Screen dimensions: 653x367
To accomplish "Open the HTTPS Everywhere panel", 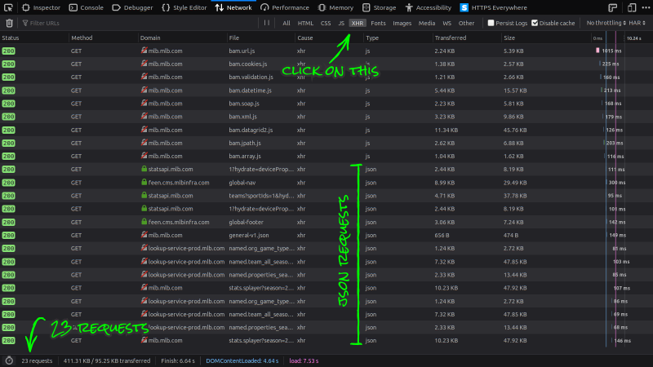I will (494, 7).
